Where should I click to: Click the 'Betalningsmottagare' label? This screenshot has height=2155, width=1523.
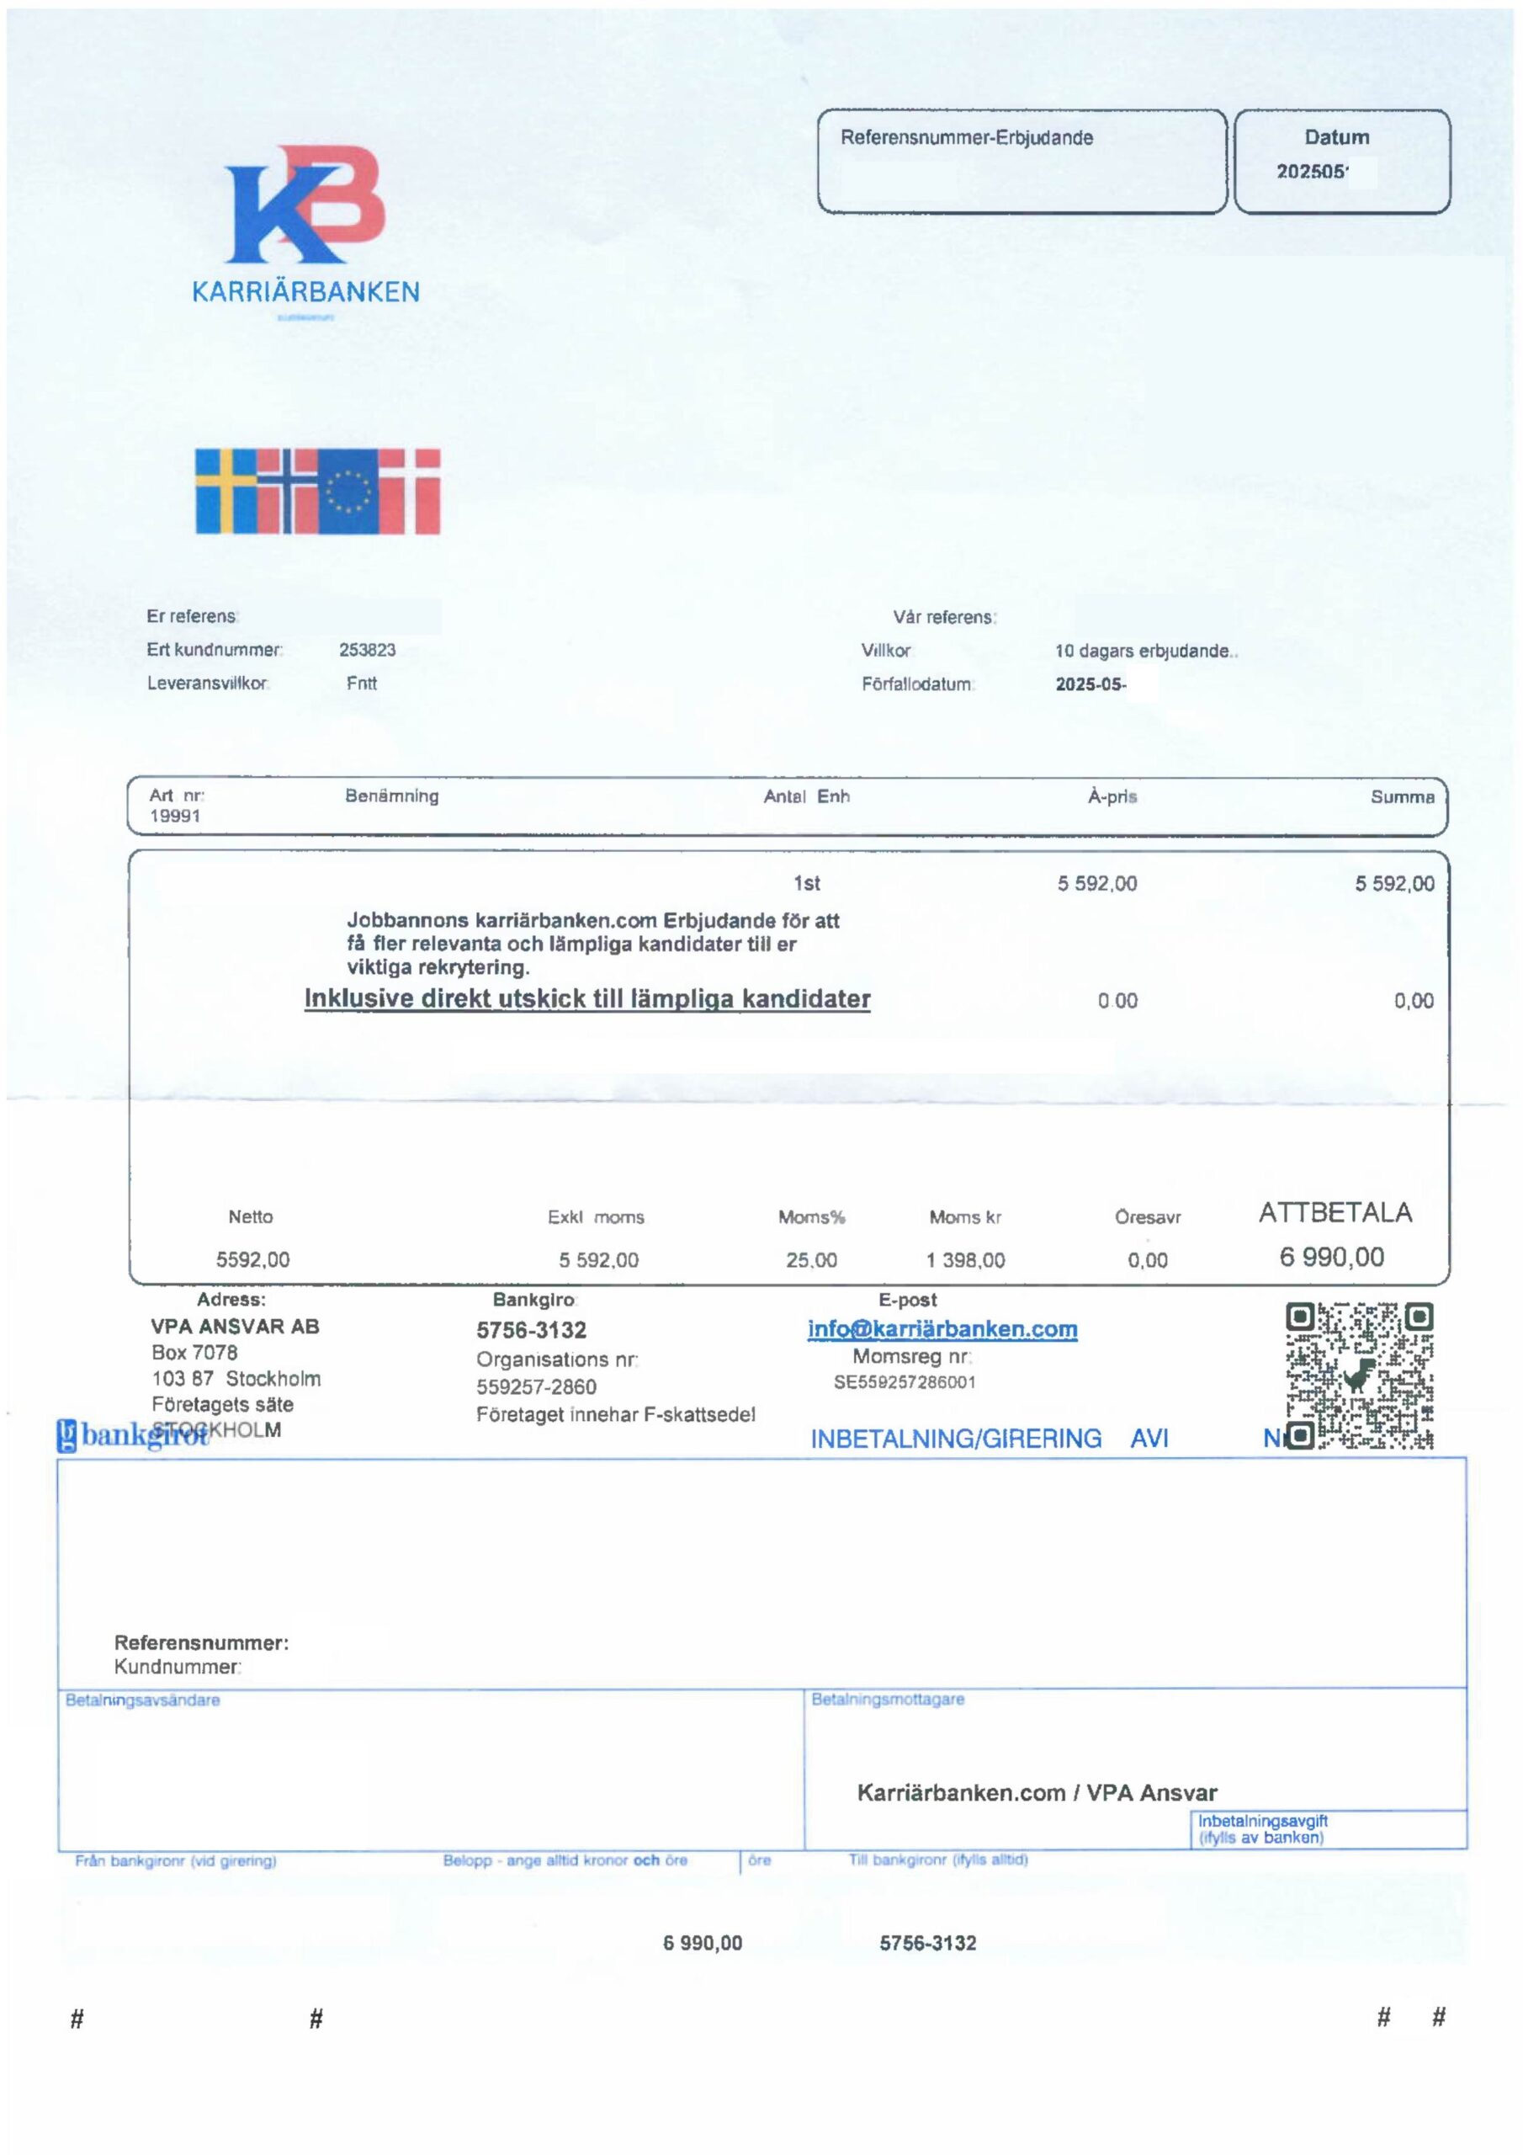tap(888, 1699)
